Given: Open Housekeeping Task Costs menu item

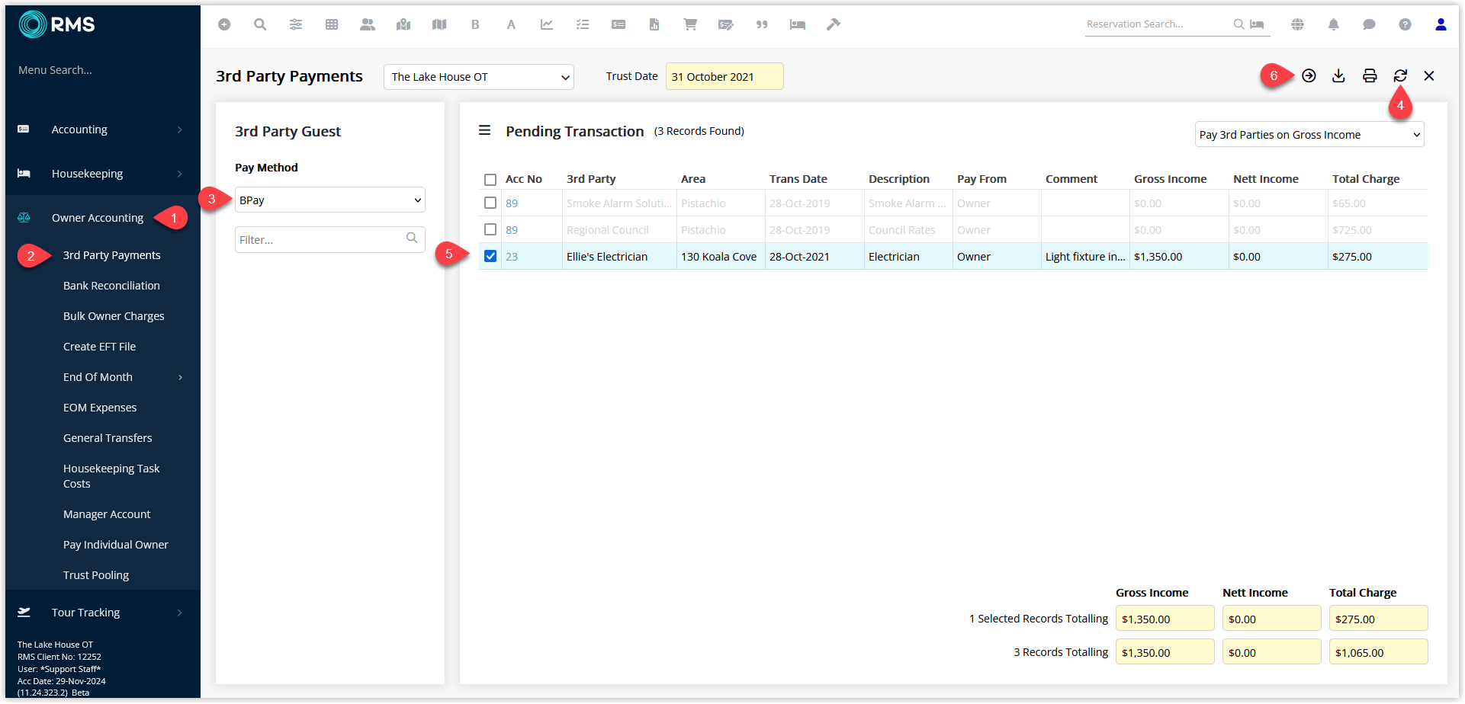Looking at the screenshot, I should pyautogui.click(x=111, y=476).
